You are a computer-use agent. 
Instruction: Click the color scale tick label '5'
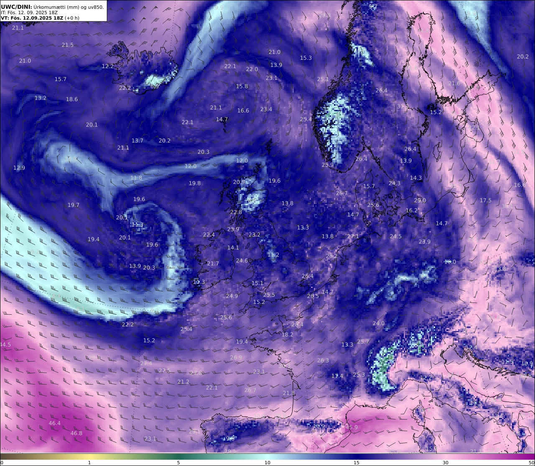(x=178, y=463)
